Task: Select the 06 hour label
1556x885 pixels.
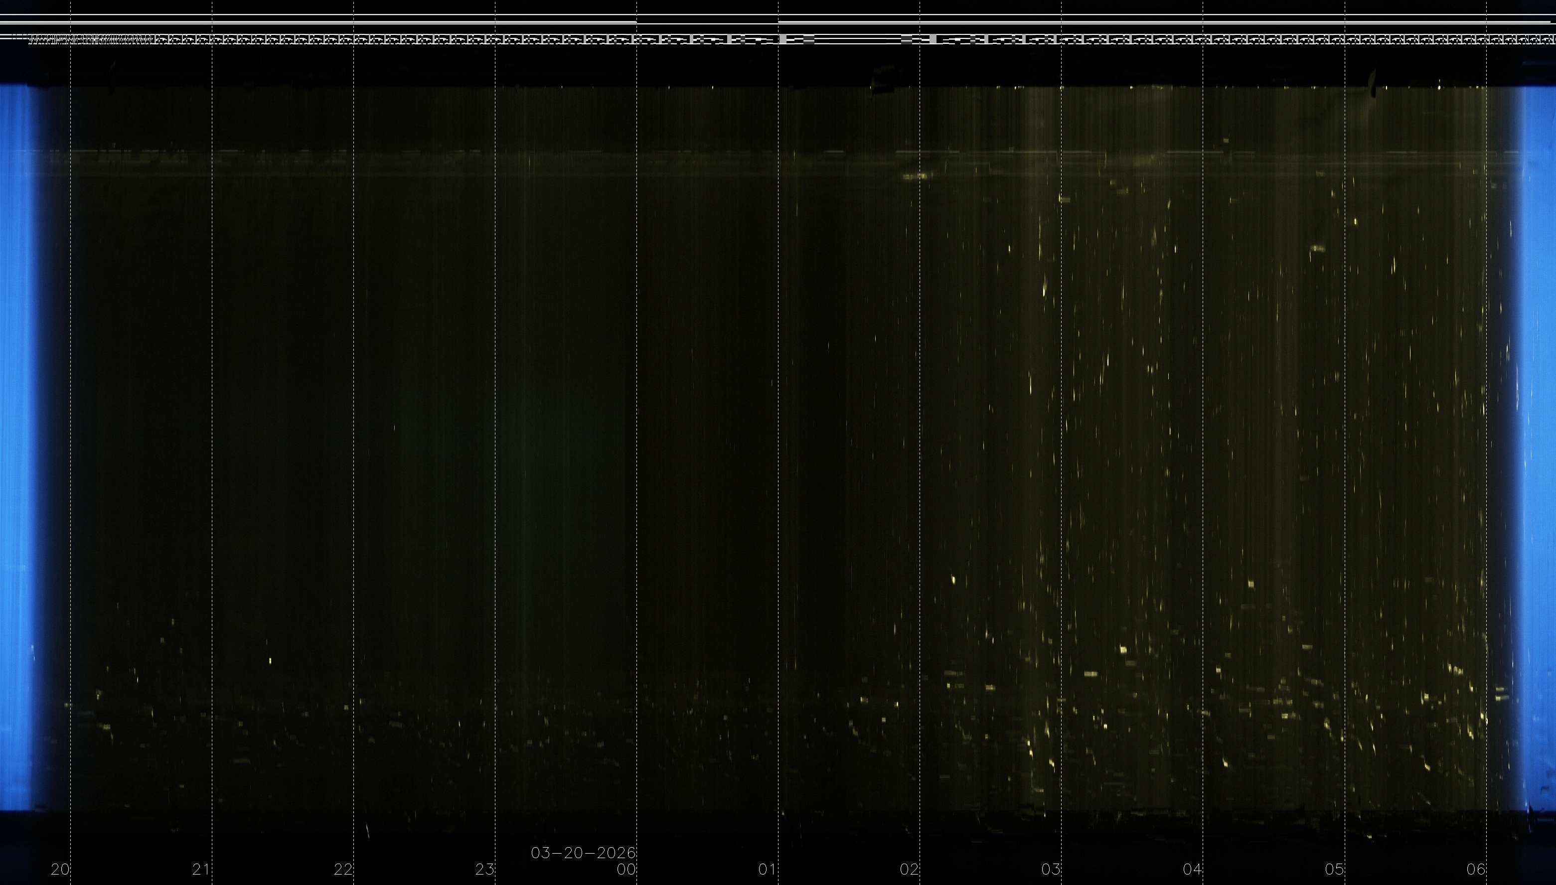Action: click(1475, 869)
